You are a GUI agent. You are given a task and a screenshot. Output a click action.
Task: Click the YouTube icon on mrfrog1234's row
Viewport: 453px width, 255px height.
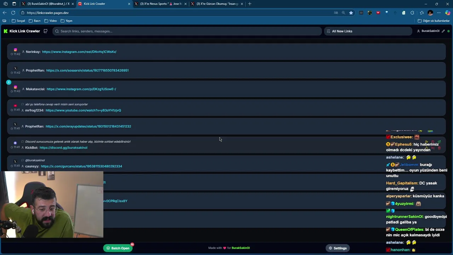point(15,106)
